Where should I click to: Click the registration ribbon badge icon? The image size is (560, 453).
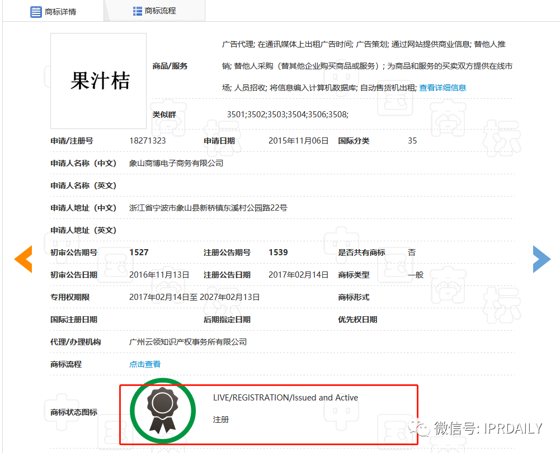point(162,411)
